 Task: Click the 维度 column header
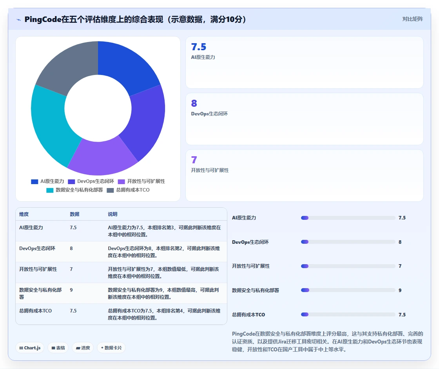tap(24, 214)
